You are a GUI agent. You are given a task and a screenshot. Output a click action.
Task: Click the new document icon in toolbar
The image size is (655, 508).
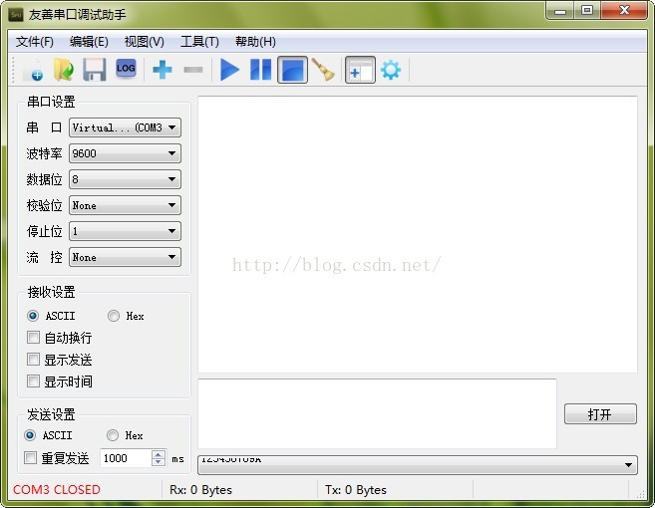(34, 70)
